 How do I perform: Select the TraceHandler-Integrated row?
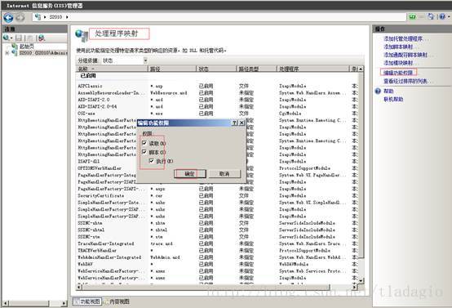pos(218,243)
